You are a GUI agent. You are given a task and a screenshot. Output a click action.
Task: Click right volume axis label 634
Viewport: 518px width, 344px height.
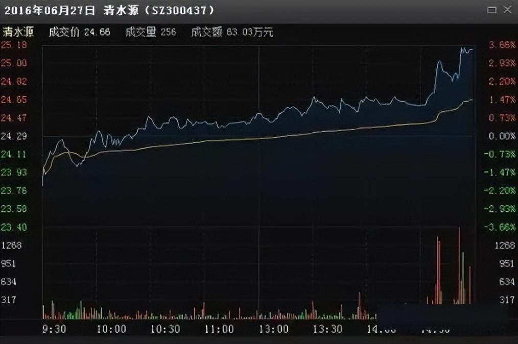click(x=507, y=282)
